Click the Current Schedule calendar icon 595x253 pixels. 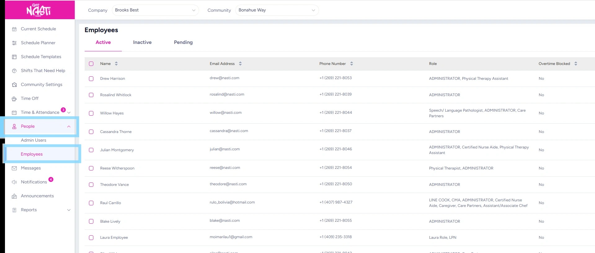click(14, 29)
